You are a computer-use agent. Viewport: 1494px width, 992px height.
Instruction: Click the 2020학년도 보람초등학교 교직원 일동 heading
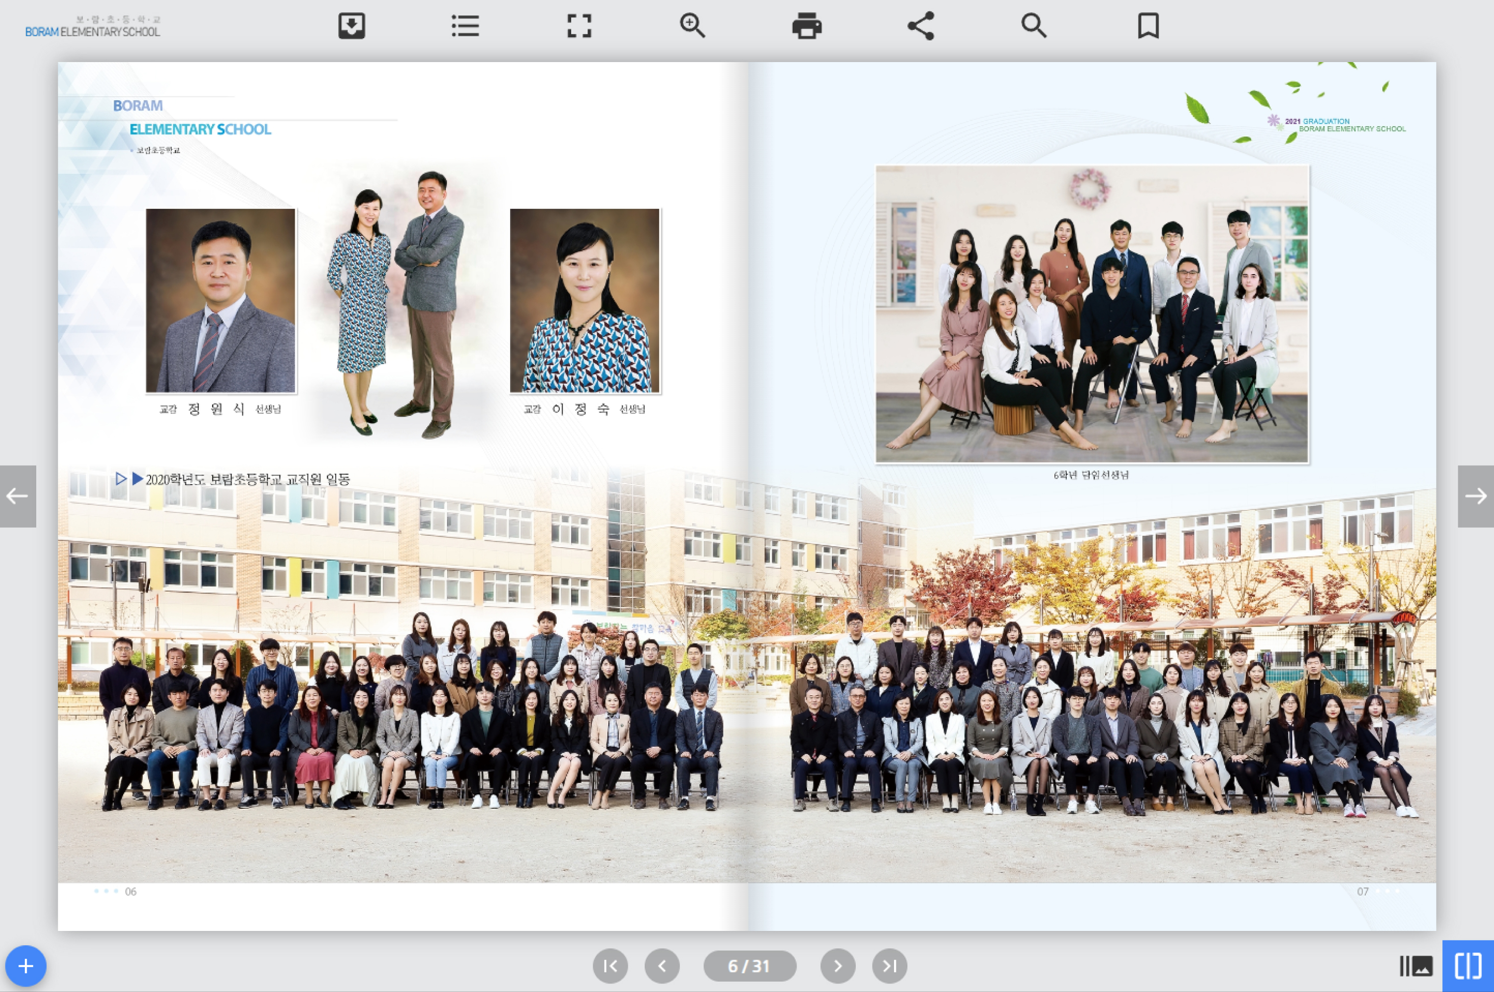(247, 479)
